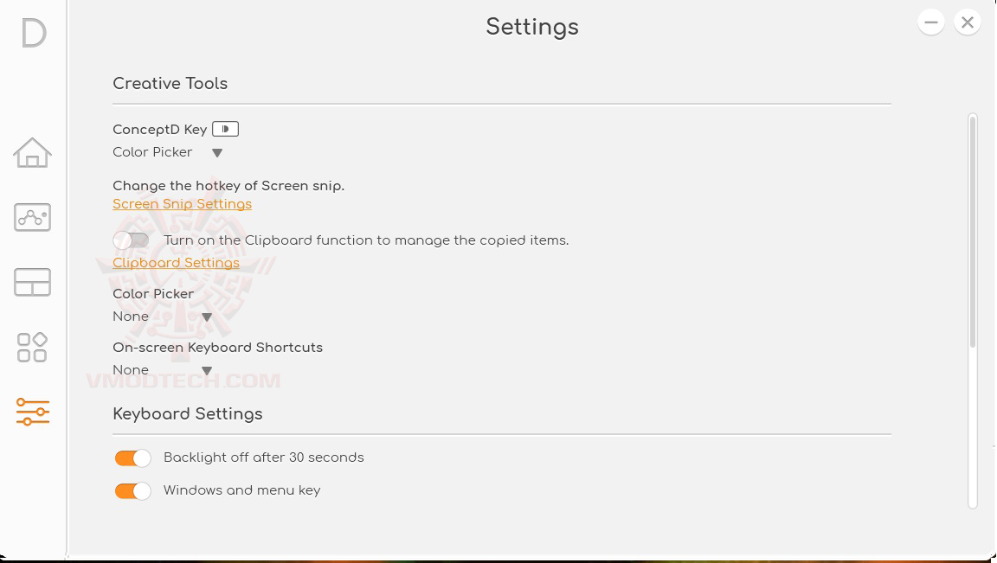Click the Keyboard Settings section heading
The image size is (997, 563).
pos(187,414)
